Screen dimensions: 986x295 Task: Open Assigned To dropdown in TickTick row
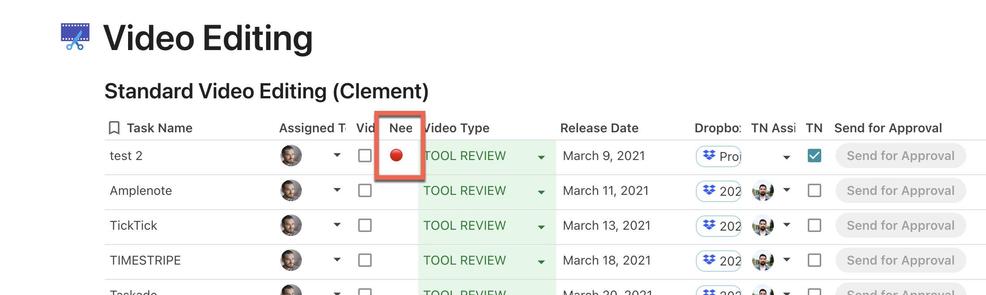[x=337, y=225]
